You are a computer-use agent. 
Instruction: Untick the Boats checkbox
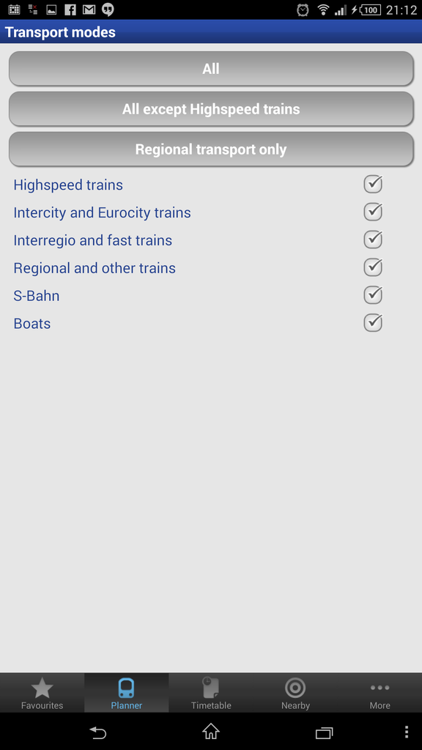tap(373, 323)
